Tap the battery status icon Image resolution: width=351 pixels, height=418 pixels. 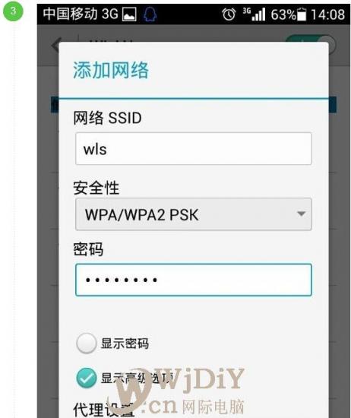tap(302, 14)
